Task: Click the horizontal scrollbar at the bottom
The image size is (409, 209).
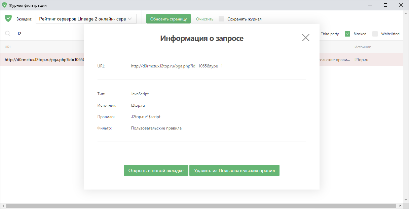Action: point(202,206)
